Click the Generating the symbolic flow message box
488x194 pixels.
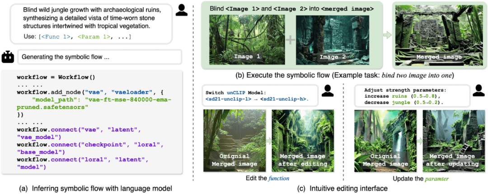pos(99,57)
